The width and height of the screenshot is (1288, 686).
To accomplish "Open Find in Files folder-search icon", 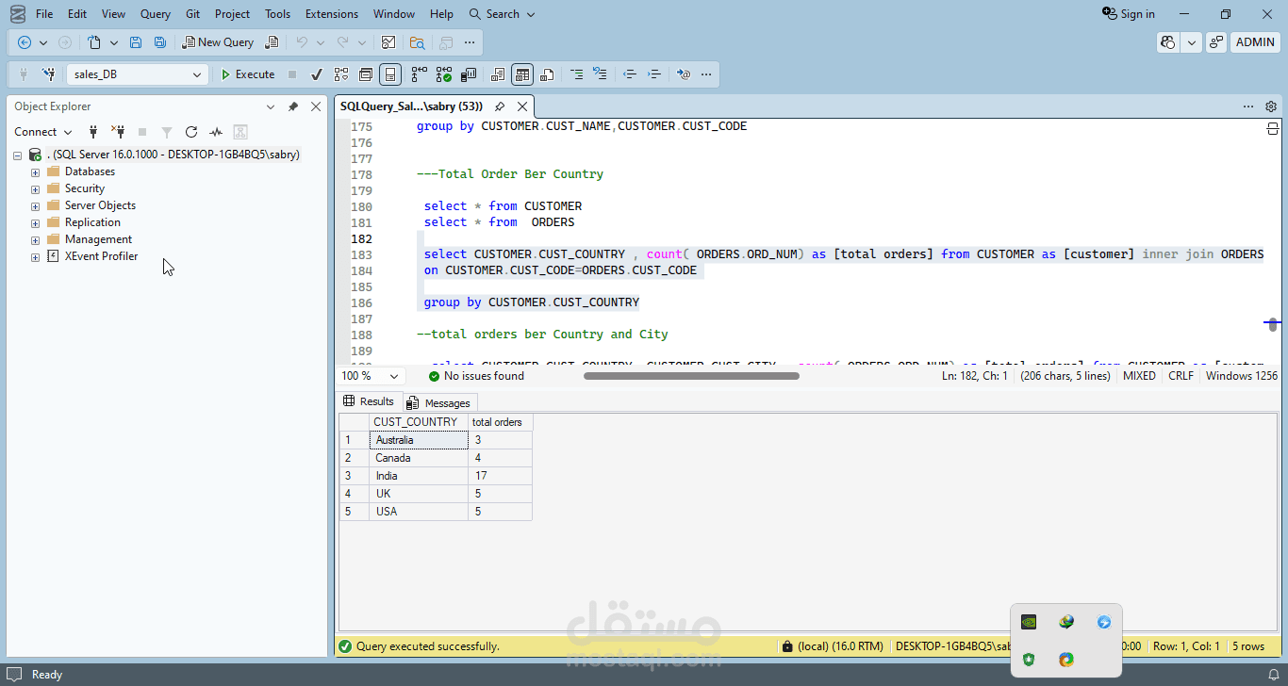I will (x=417, y=42).
